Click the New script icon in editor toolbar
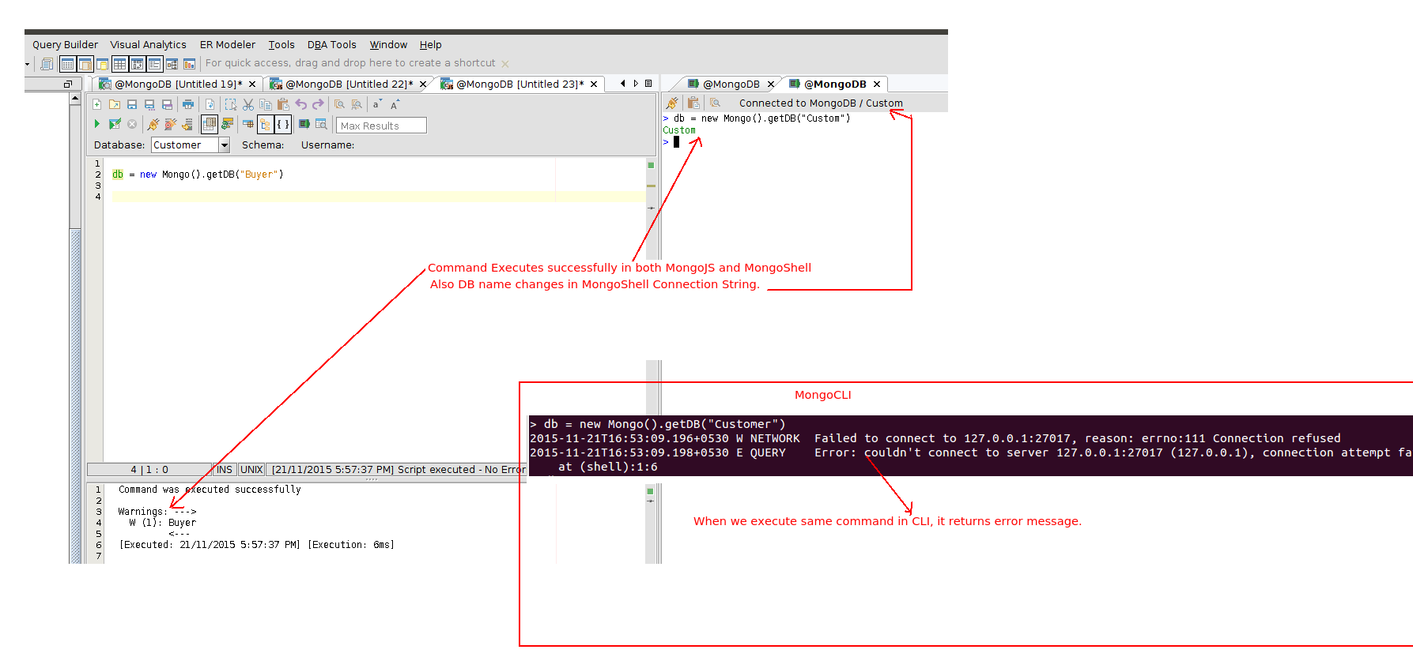The height and width of the screenshot is (657, 1413). click(96, 104)
